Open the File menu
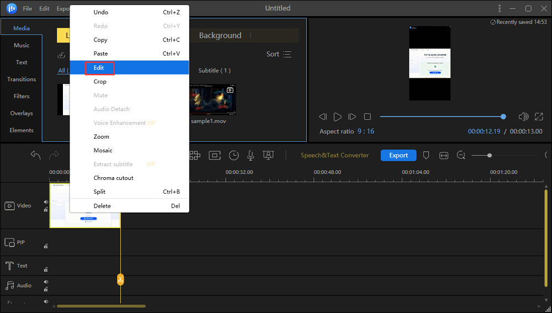Screen dimensions: 552x313 click(x=28, y=9)
